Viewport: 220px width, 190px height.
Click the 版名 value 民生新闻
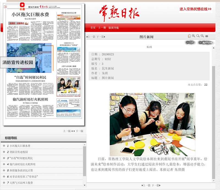108,69
